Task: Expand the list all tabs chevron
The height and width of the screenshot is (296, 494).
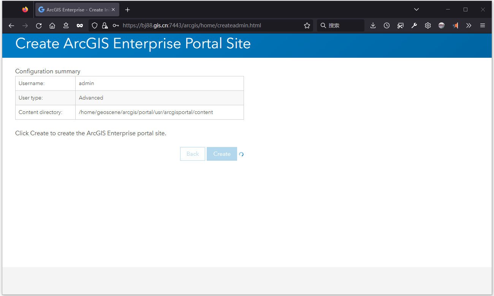Action: [416, 9]
